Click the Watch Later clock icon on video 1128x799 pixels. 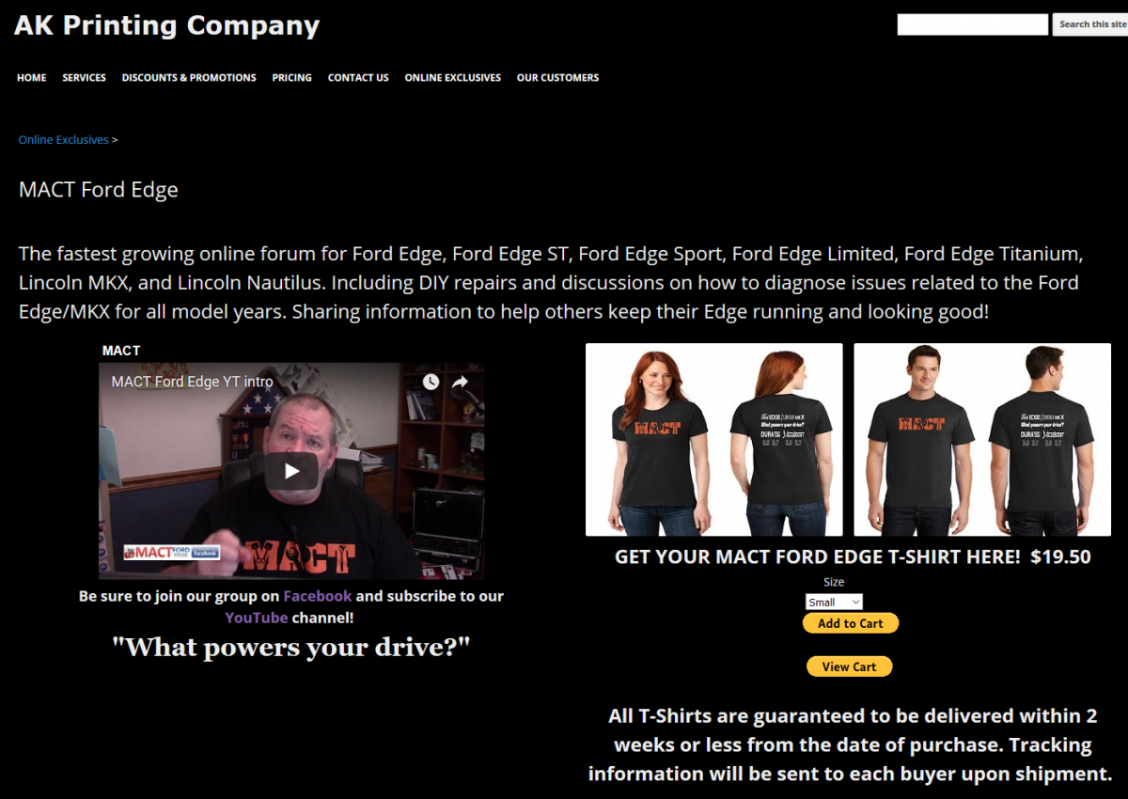(431, 382)
